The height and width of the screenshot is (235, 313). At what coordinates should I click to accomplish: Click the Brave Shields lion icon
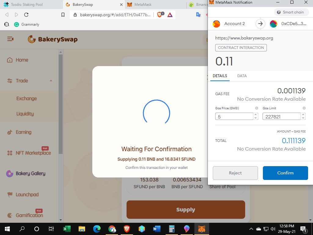[160, 14]
